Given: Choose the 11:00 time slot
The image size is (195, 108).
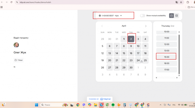Looking at the screenshot, I should click(x=167, y=38).
